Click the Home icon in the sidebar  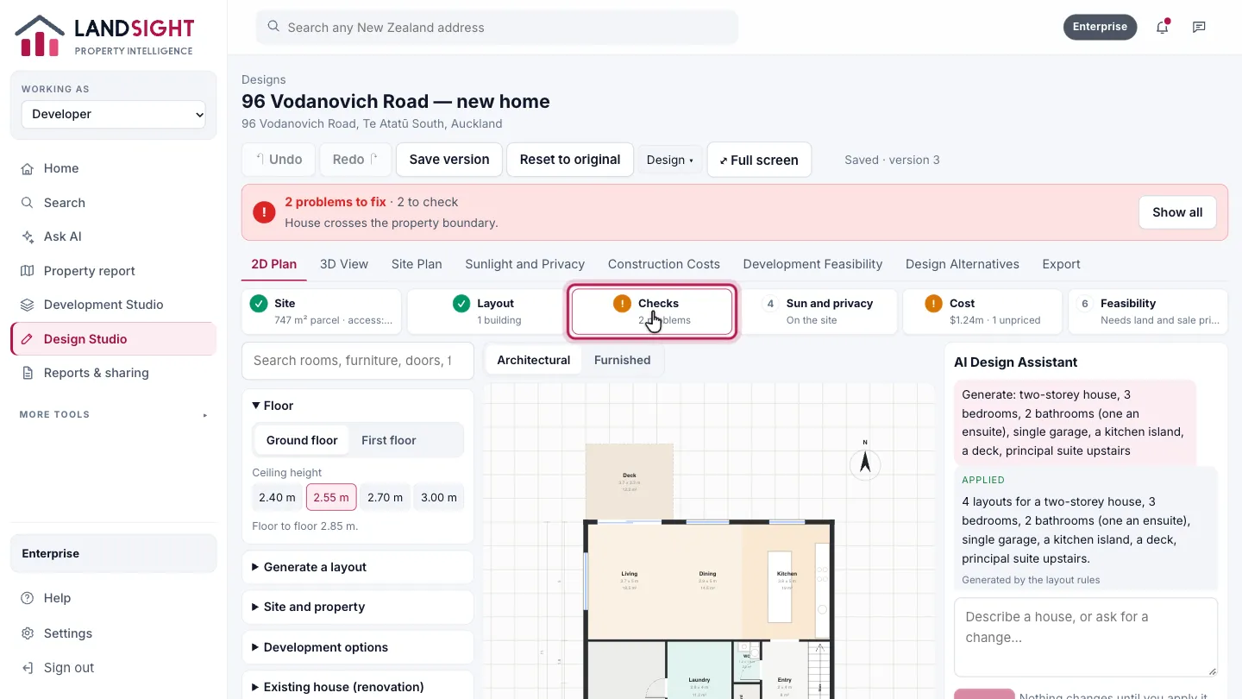tap(28, 168)
